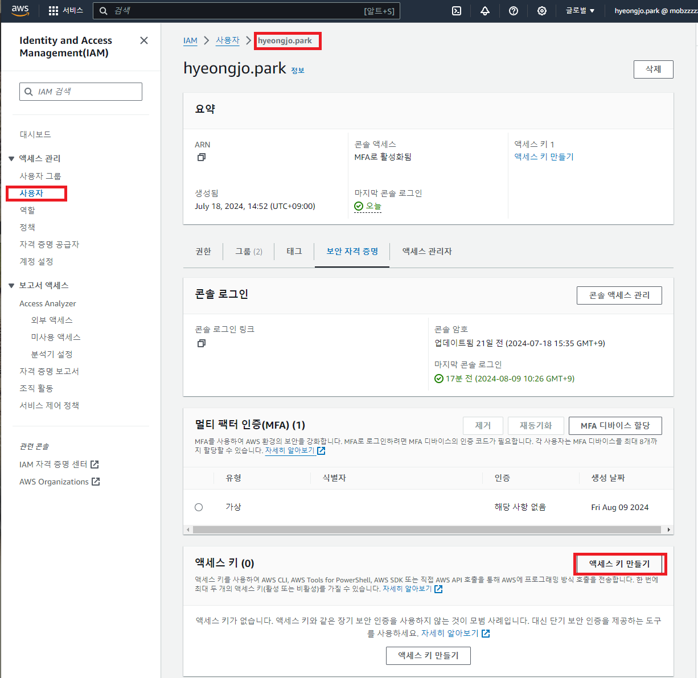The image size is (698, 678).
Task: Focus the top 검색 bar
Action: tap(246, 11)
